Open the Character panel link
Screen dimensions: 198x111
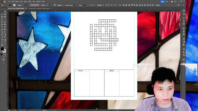point(59,5)
